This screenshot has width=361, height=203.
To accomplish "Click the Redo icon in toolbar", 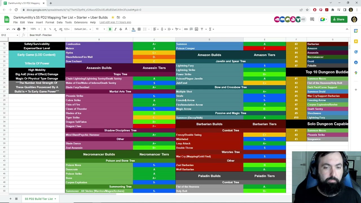I will click(13, 29).
